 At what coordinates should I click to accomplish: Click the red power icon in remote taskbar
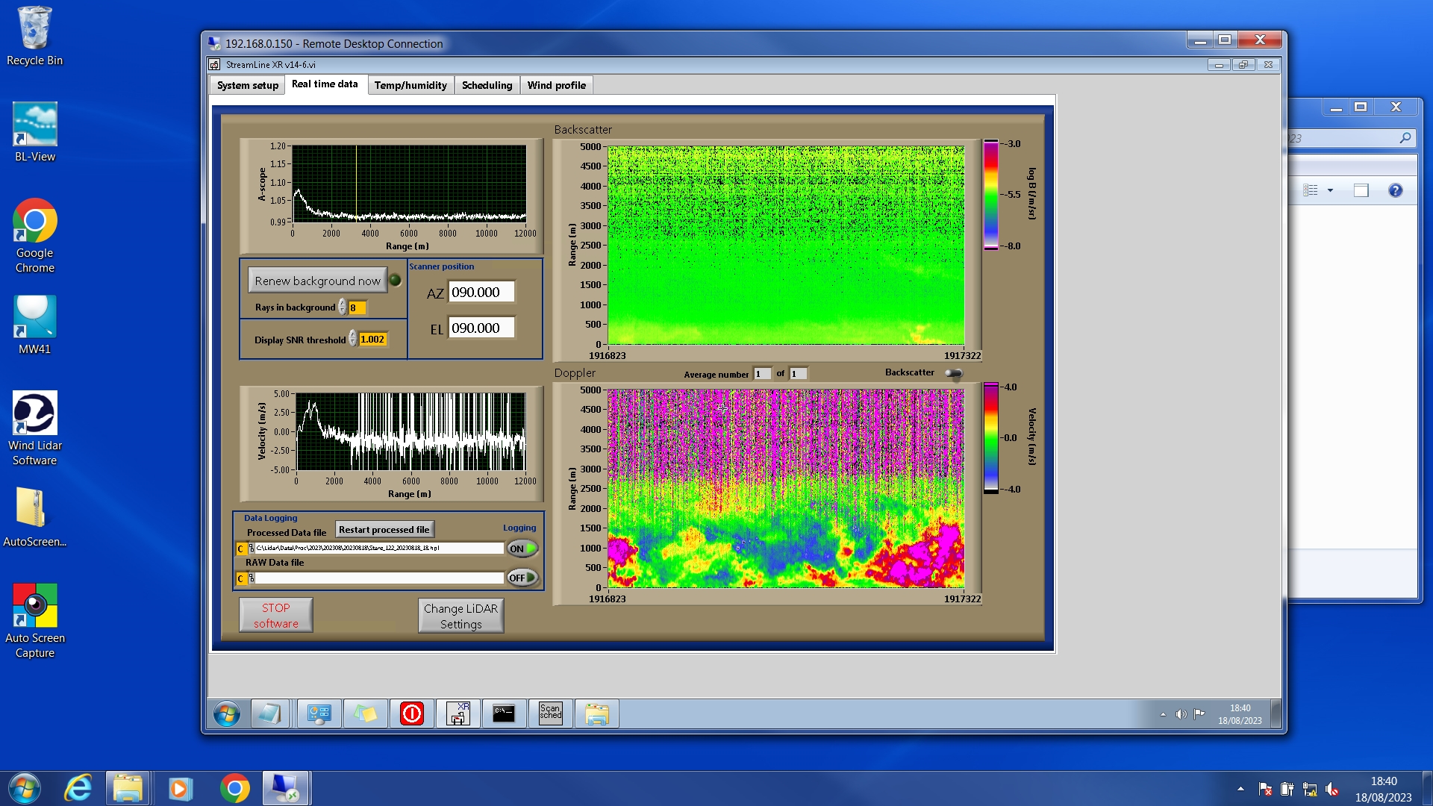coord(411,713)
